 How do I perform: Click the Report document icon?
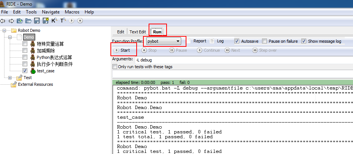point(189,41)
